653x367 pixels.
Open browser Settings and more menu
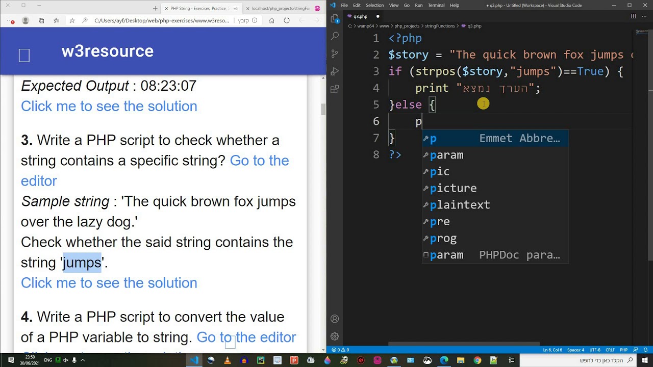pyautogui.click(x=10, y=21)
